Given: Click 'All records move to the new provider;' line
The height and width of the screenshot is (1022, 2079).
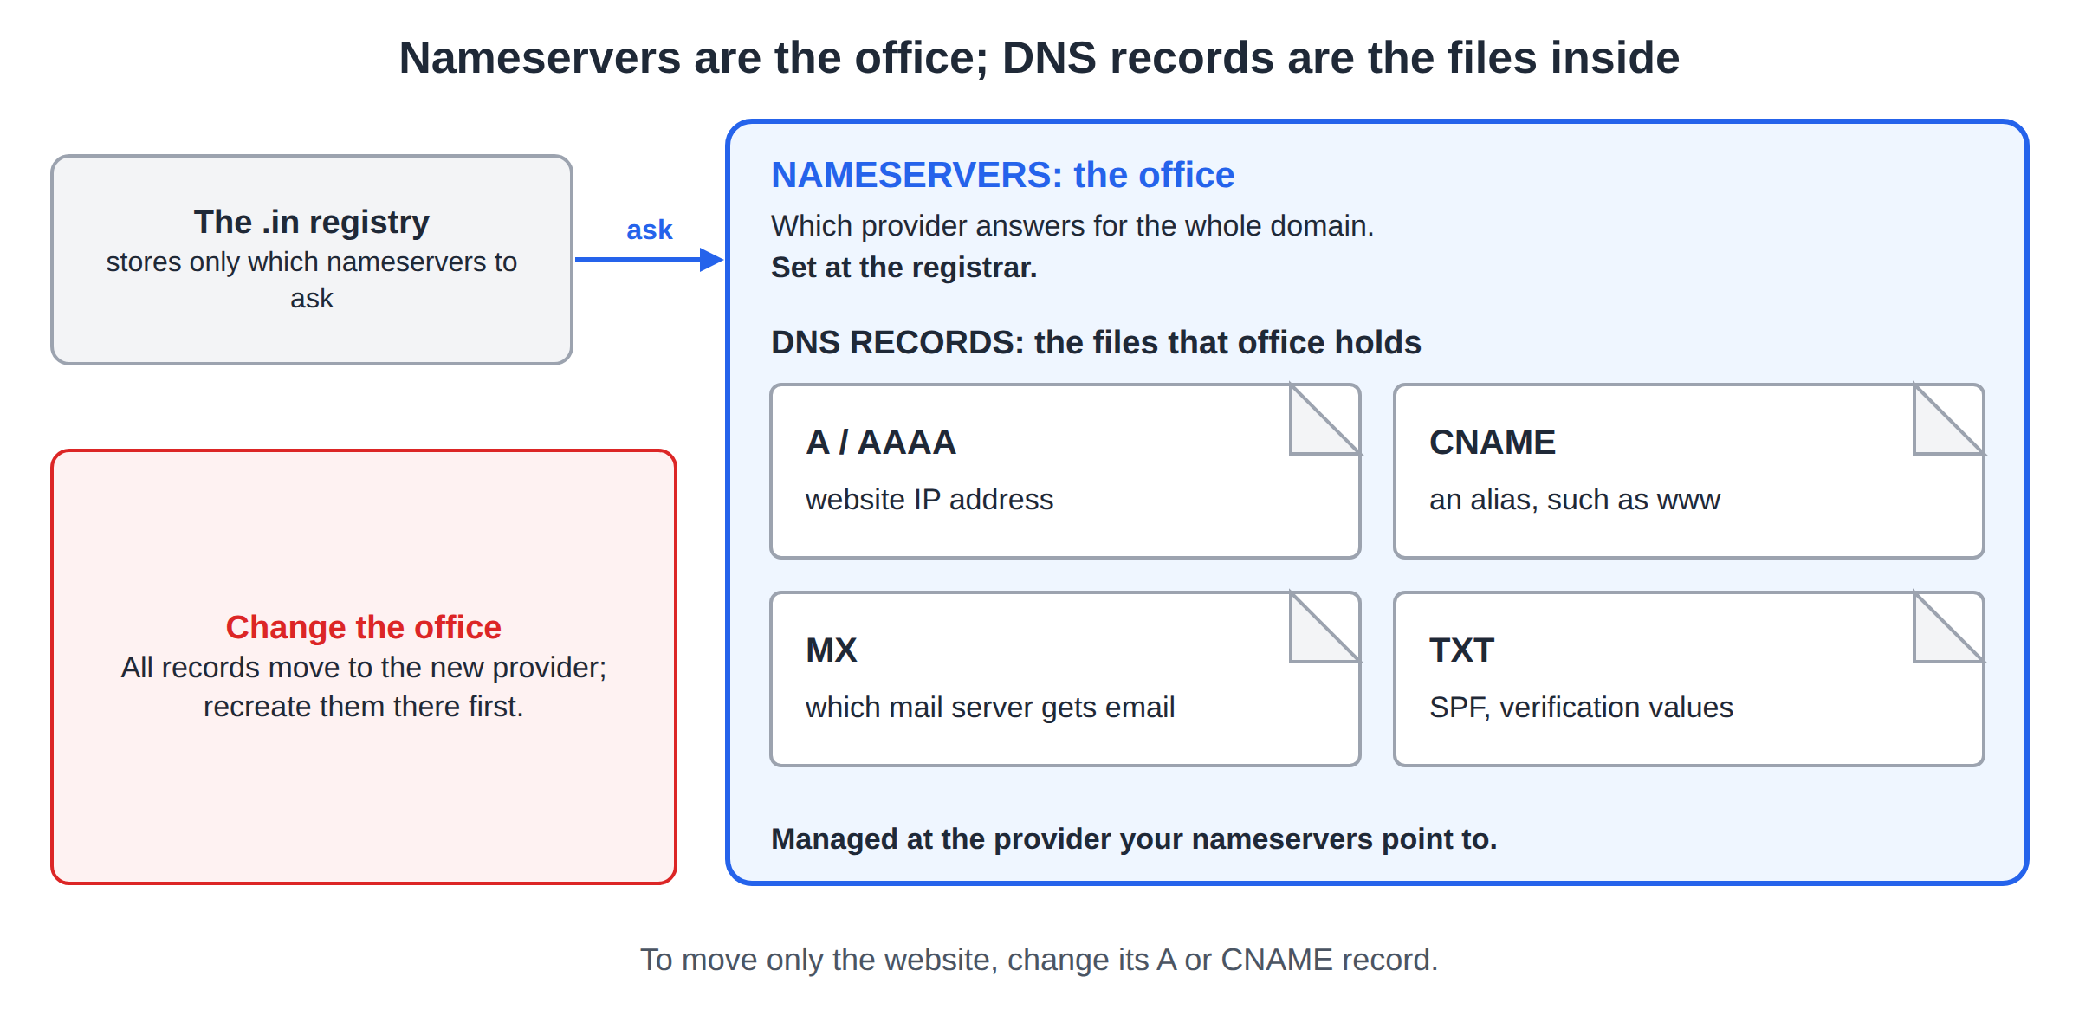Looking at the screenshot, I should click(x=364, y=668).
